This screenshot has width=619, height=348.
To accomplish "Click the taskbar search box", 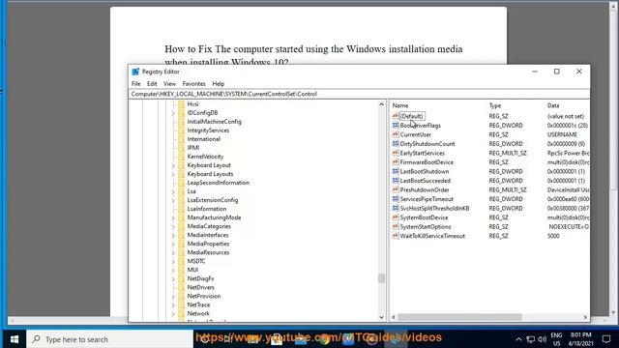I will coord(109,339).
